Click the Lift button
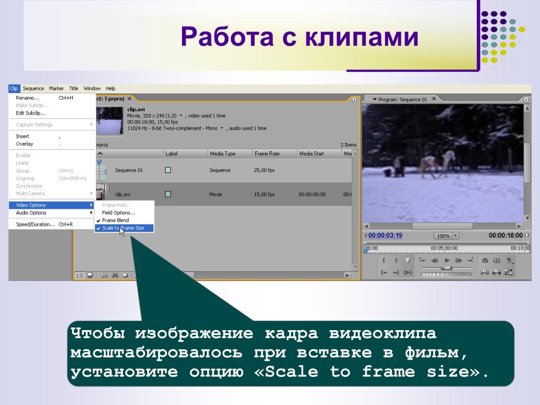 tap(485, 272)
